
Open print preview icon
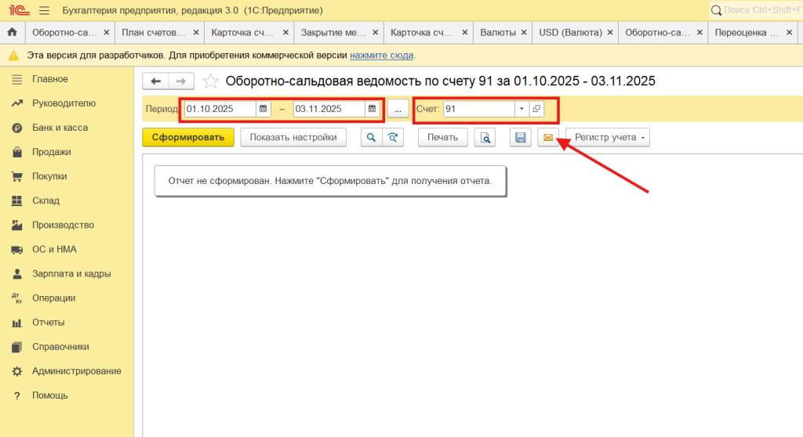click(x=485, y=137)
